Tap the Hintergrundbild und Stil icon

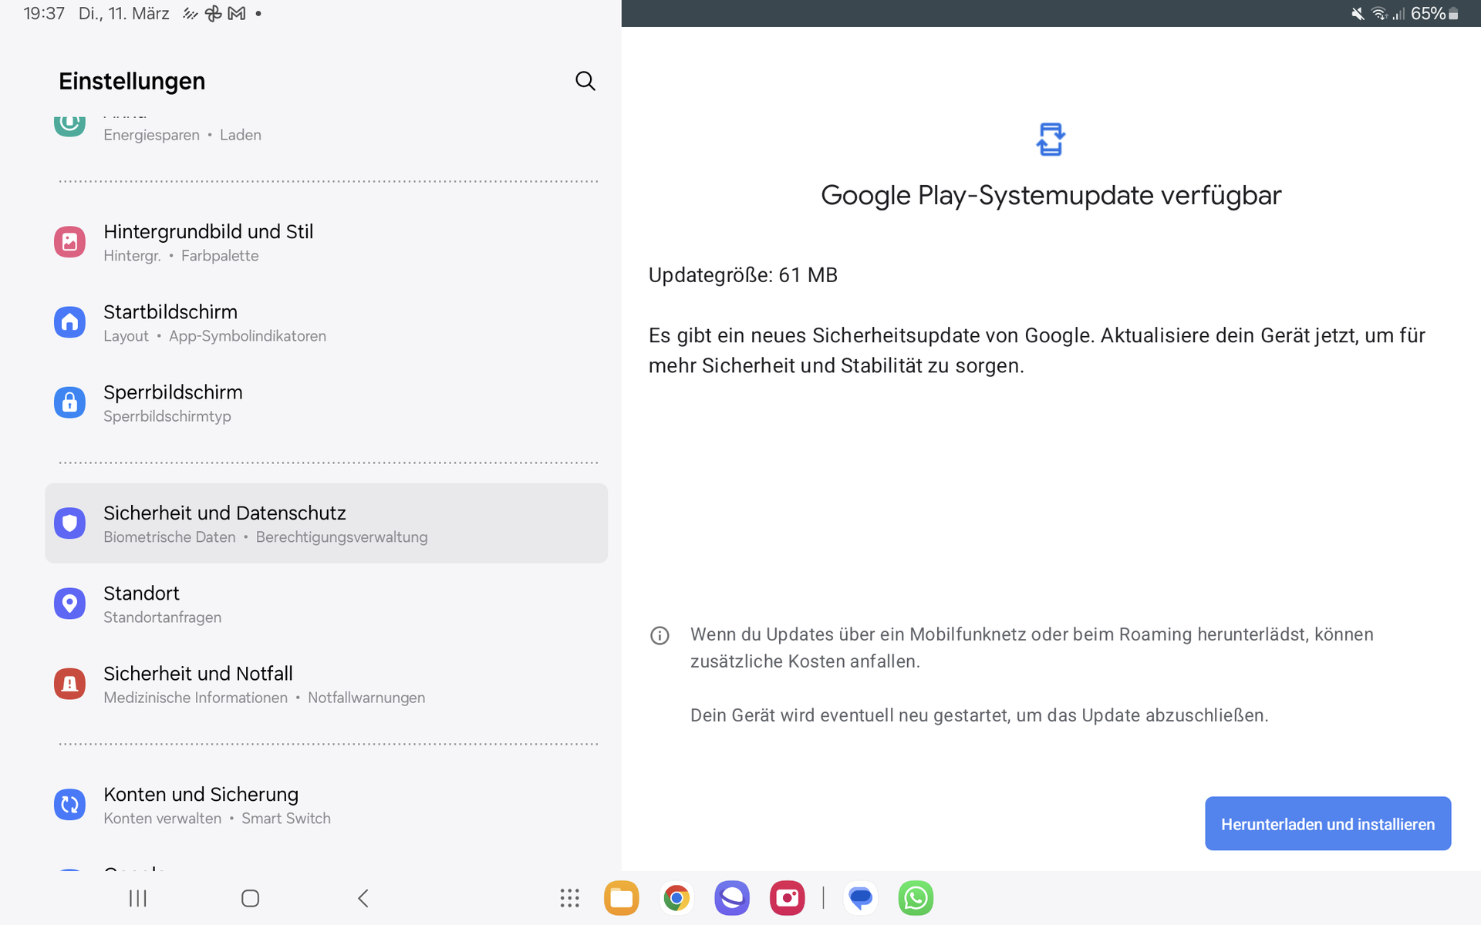pyautogui.click(x=69, y=242)
